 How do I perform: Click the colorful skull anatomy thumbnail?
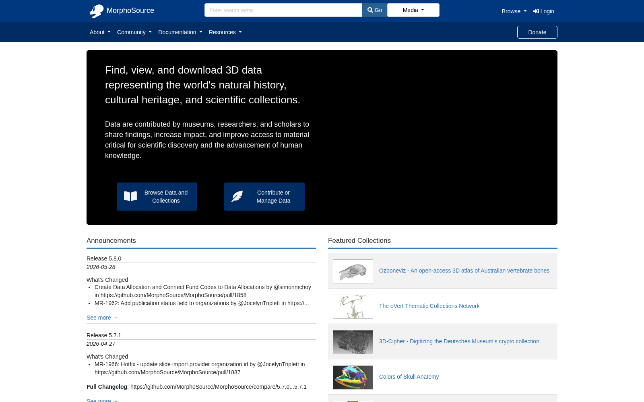point(353,377)
